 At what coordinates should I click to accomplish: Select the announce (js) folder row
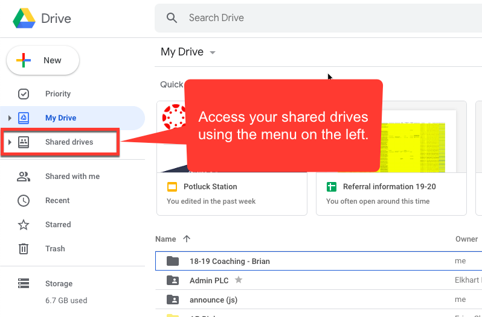click(318, 300)
